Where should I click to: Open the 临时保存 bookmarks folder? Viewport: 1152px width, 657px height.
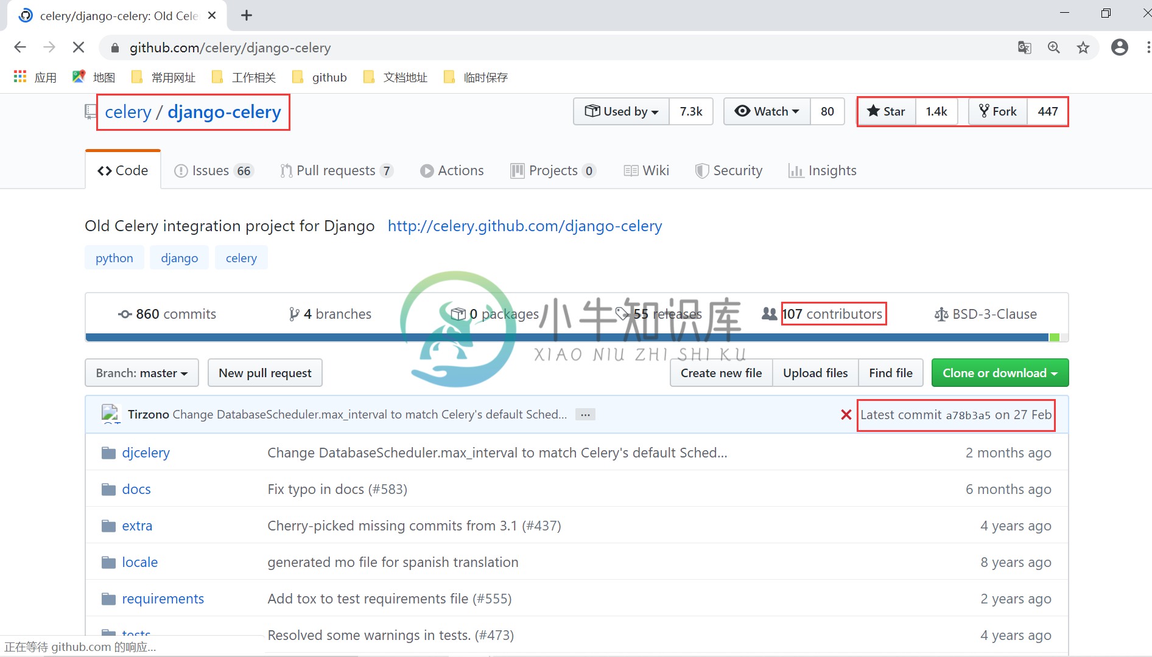[476, 77]
